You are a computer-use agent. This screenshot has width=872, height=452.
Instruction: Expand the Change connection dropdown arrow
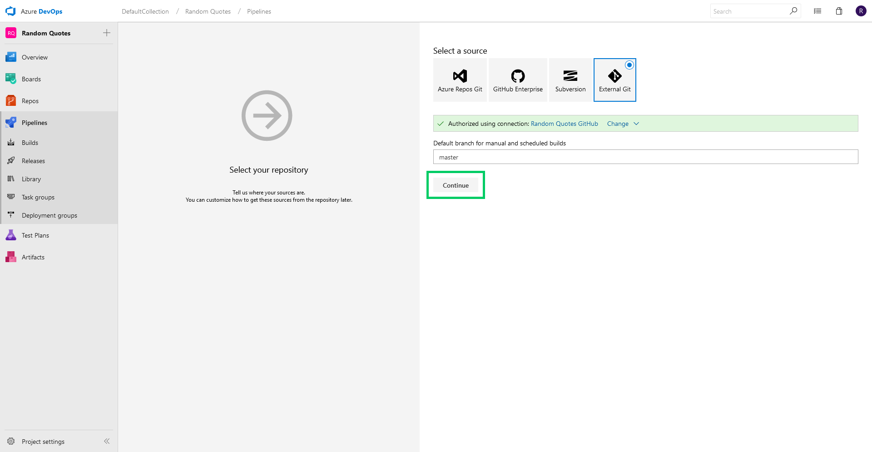[x=636, y=124]
